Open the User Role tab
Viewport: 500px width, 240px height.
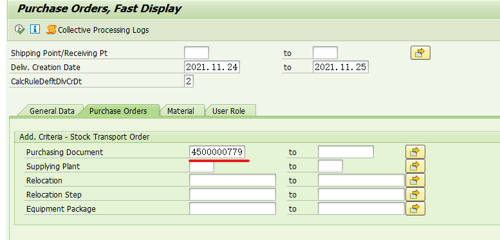(x=228, y=111)
